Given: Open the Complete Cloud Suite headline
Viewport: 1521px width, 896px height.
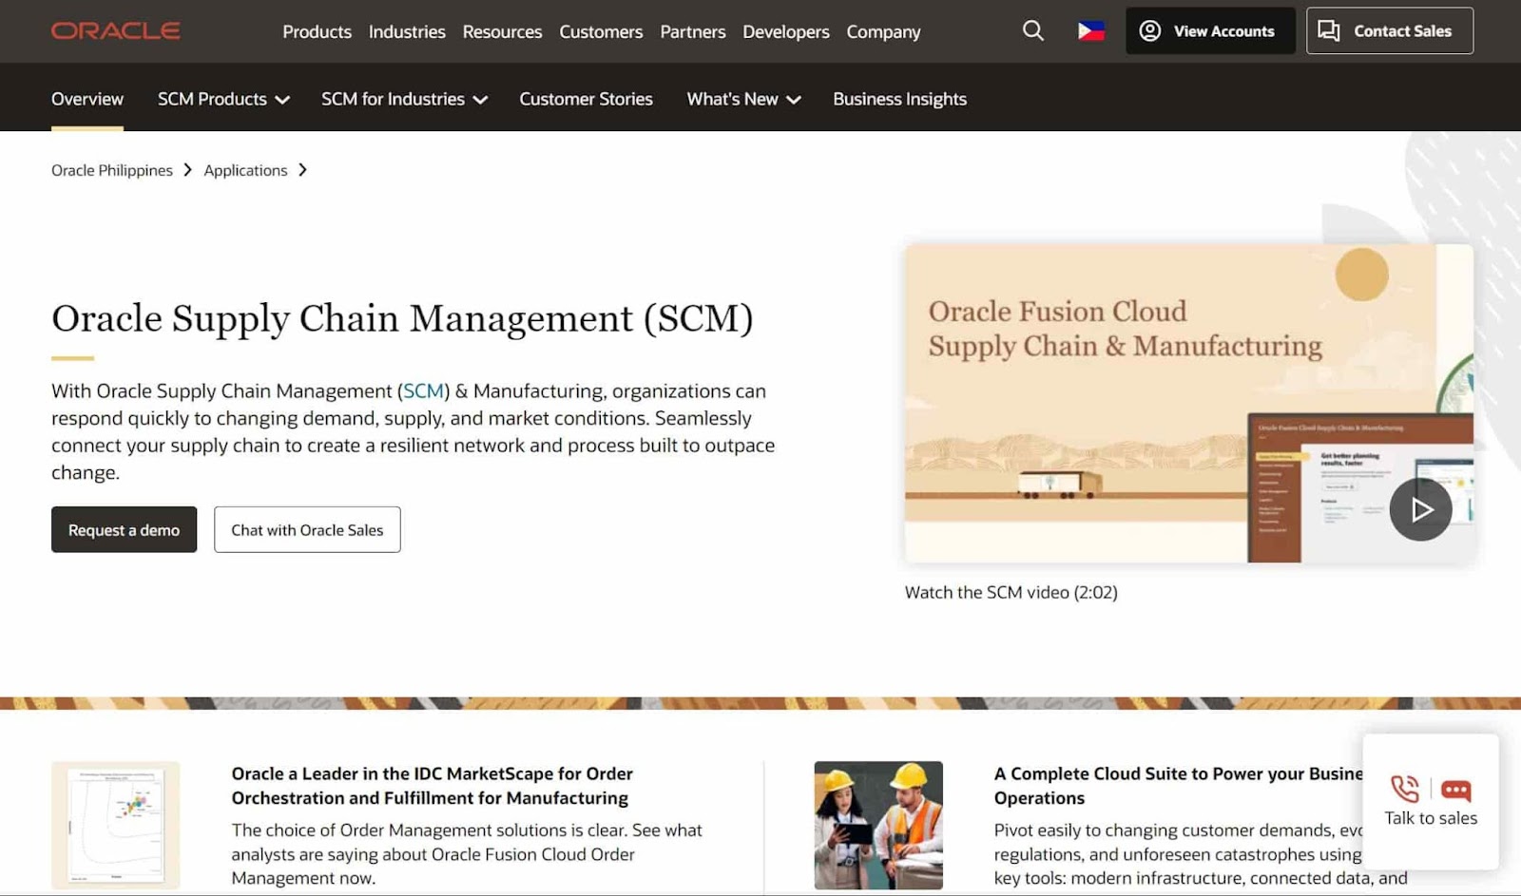Looking at the screenshot, I should coord(1179,786).
